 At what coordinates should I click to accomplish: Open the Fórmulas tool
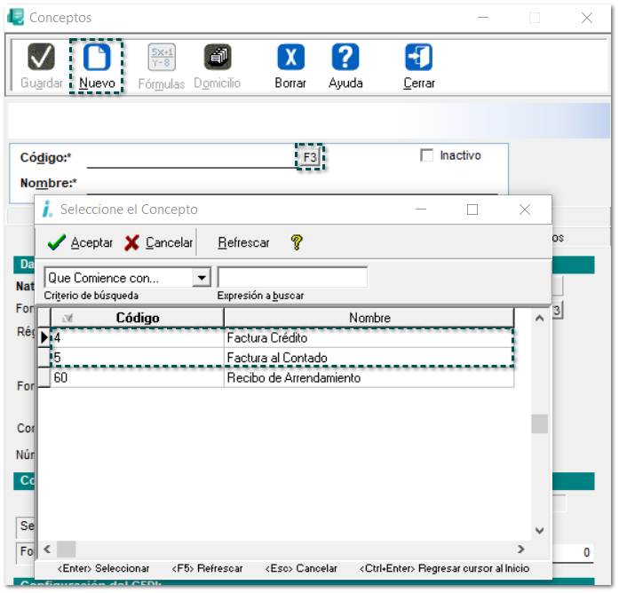161,58
